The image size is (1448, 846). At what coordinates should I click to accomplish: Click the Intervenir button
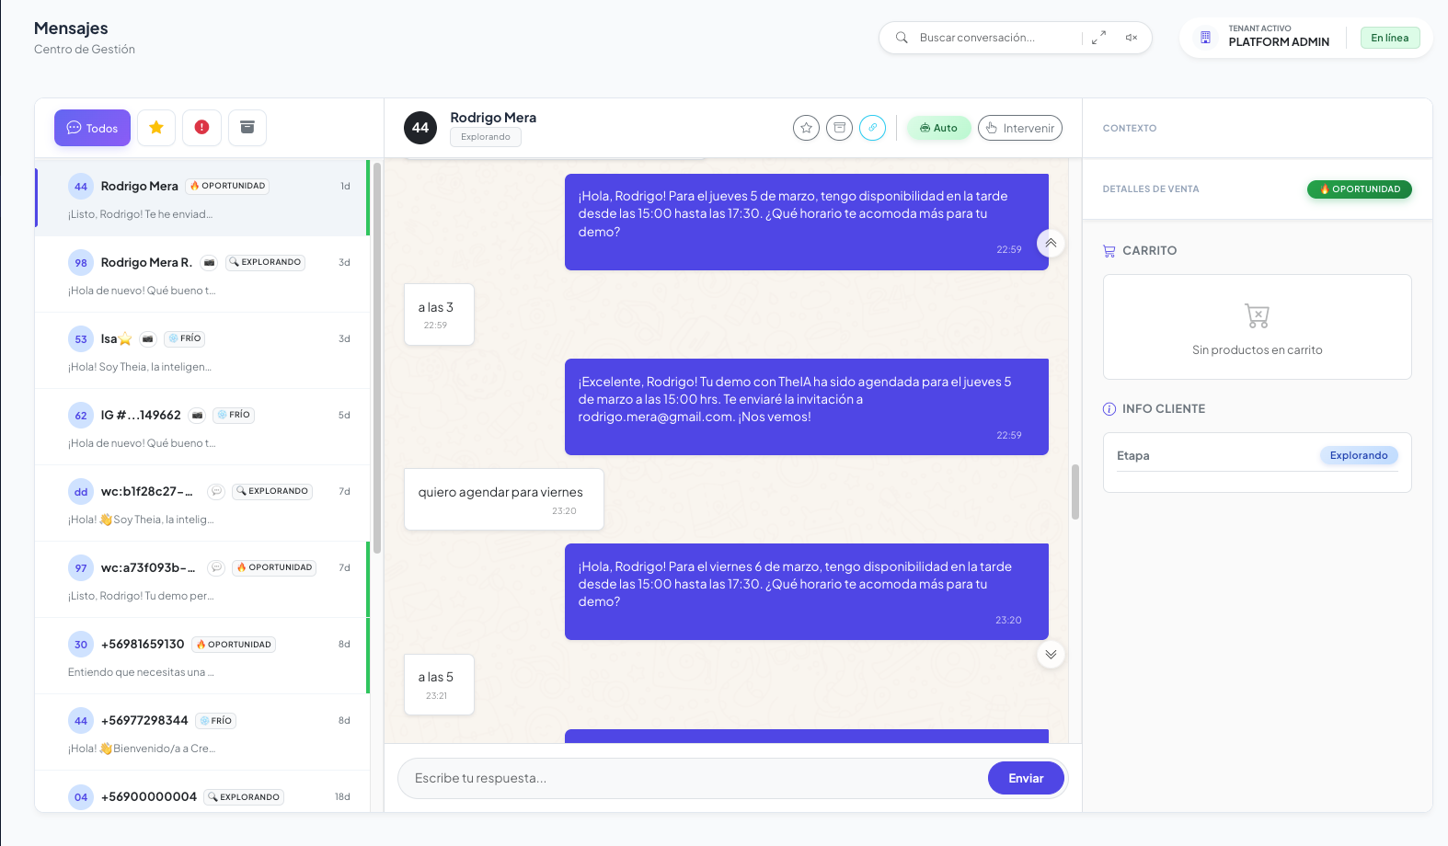click(x=1019, y=128)
